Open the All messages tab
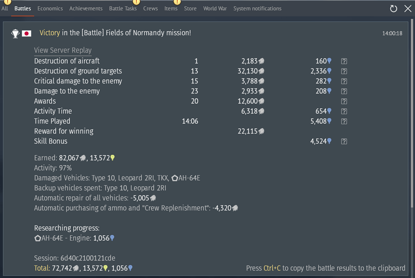Screen dimensions: 415x278 click(x=5, y=8)
